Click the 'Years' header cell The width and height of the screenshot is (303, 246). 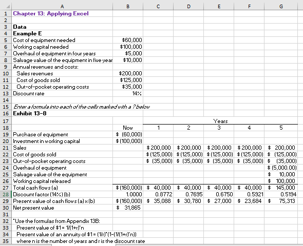(x=220, y=121)
